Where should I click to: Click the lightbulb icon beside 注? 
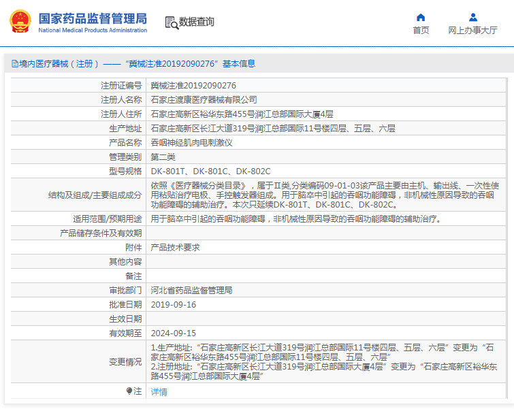[129, 391]
